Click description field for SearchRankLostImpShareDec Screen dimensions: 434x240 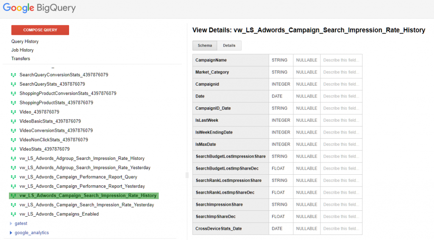[x=341, y=193]
